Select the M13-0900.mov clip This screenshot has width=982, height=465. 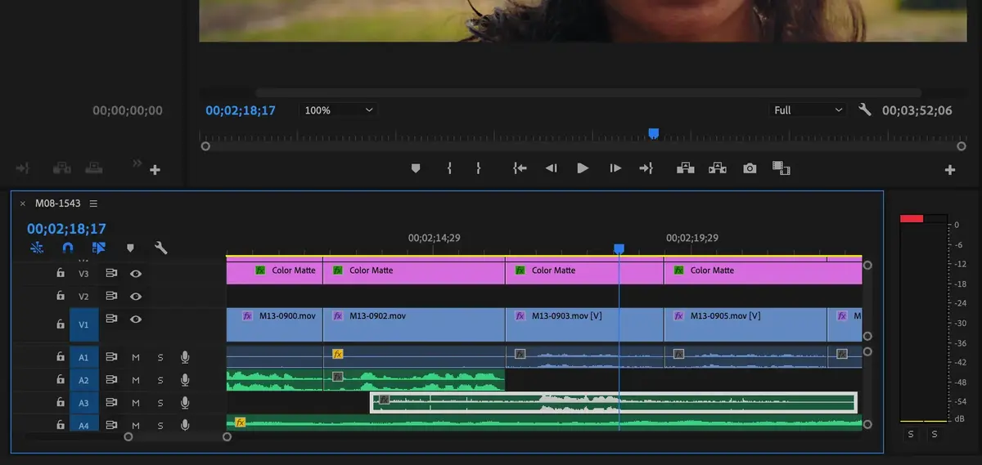tap(274, 324)
